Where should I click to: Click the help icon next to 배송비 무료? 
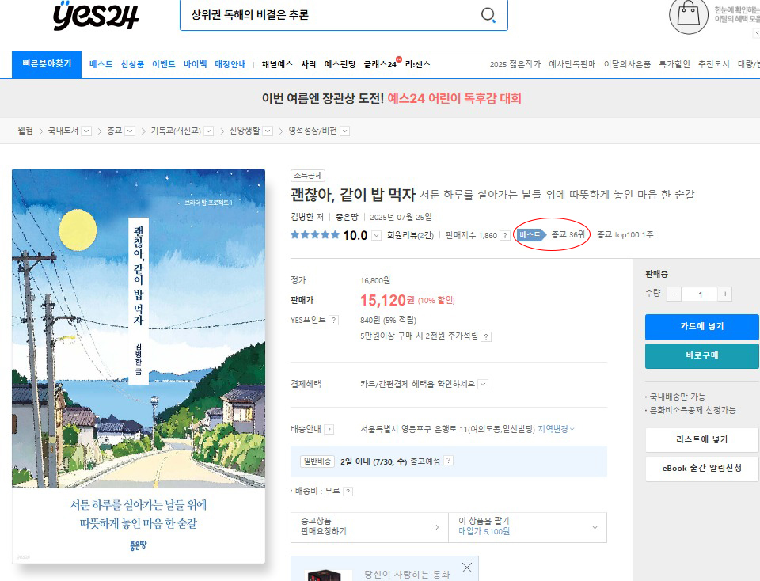tap(348, 492)
